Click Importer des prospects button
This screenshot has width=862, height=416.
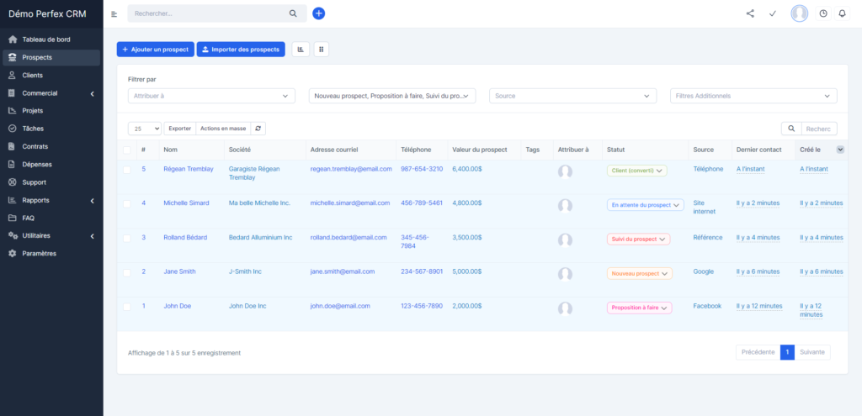tap(241, 50)
